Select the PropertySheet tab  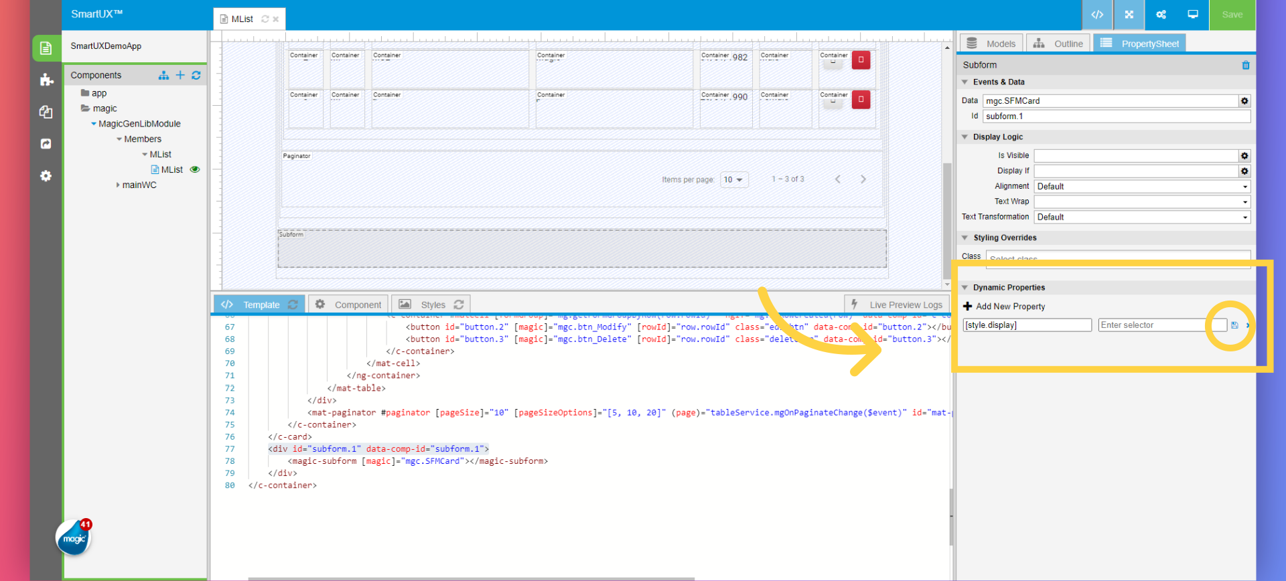(x=1140, y=44)
